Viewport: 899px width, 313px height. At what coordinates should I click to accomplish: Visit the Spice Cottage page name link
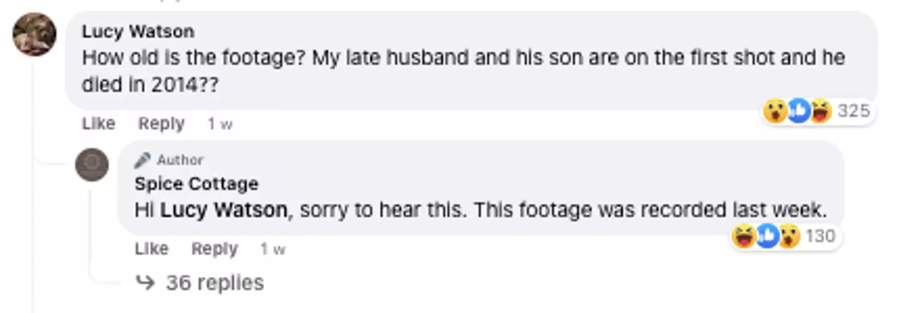tap(196, 184)
